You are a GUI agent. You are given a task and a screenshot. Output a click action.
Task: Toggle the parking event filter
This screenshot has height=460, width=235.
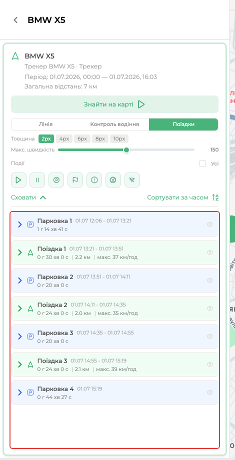pyautogui.click(x=56, y=180)
